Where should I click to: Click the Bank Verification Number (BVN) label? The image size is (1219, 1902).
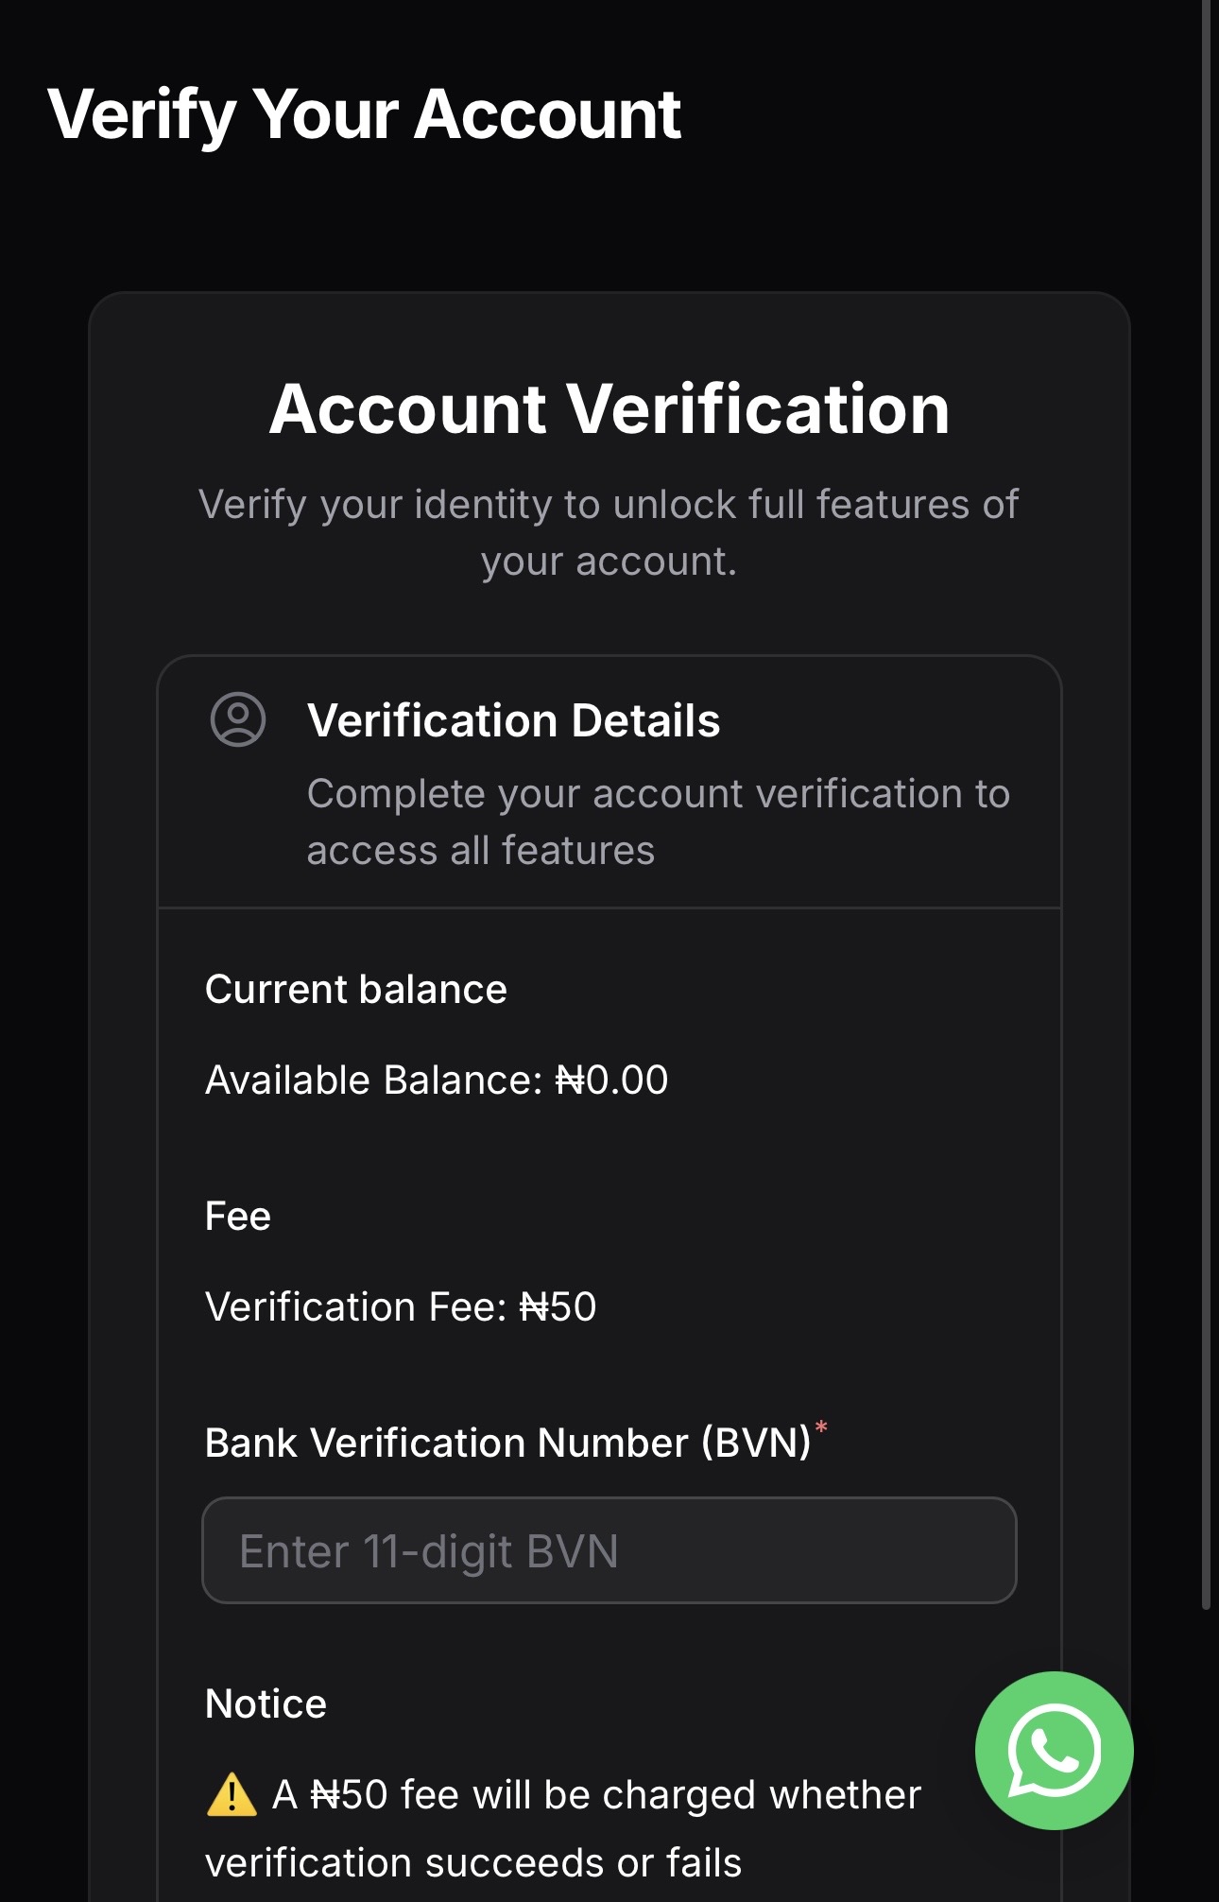(x=507, y=1444)
